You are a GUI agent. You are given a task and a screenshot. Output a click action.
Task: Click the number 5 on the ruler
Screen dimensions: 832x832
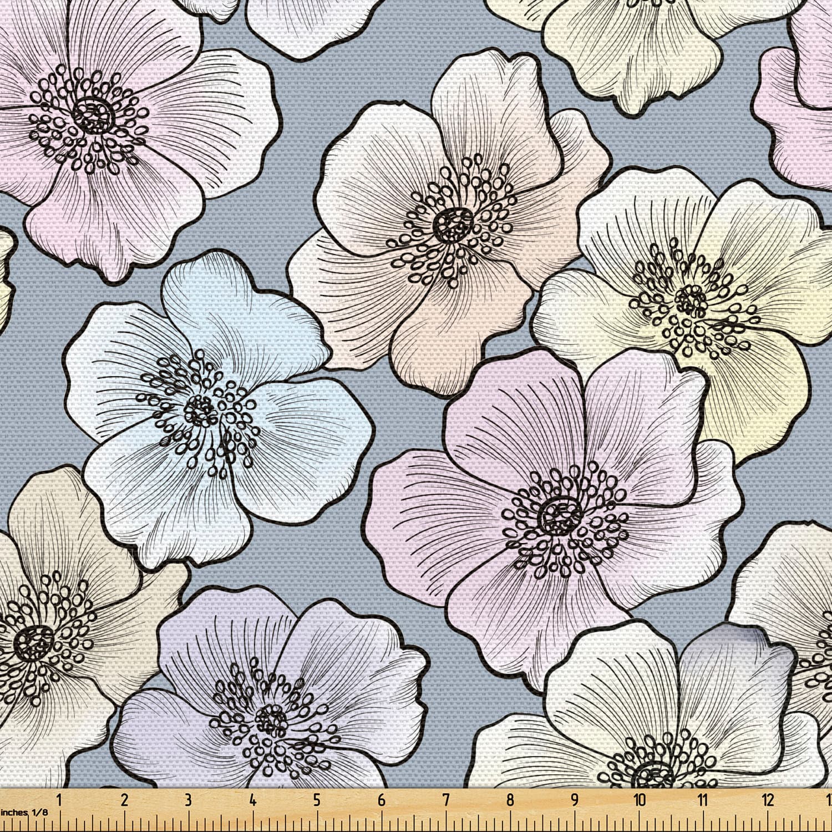pyautogui.click(x=317, y=800)
